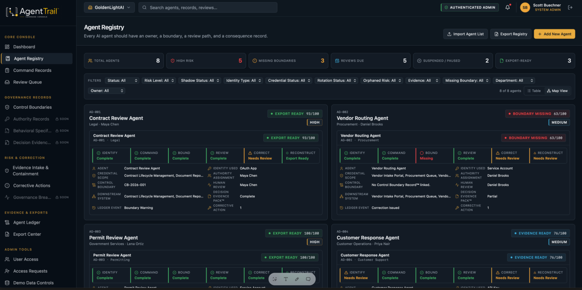The width and height of the screenshot is (582, 290).
Task: Click control boundary value CB-2026-001
Action: (x=135, y=185)
